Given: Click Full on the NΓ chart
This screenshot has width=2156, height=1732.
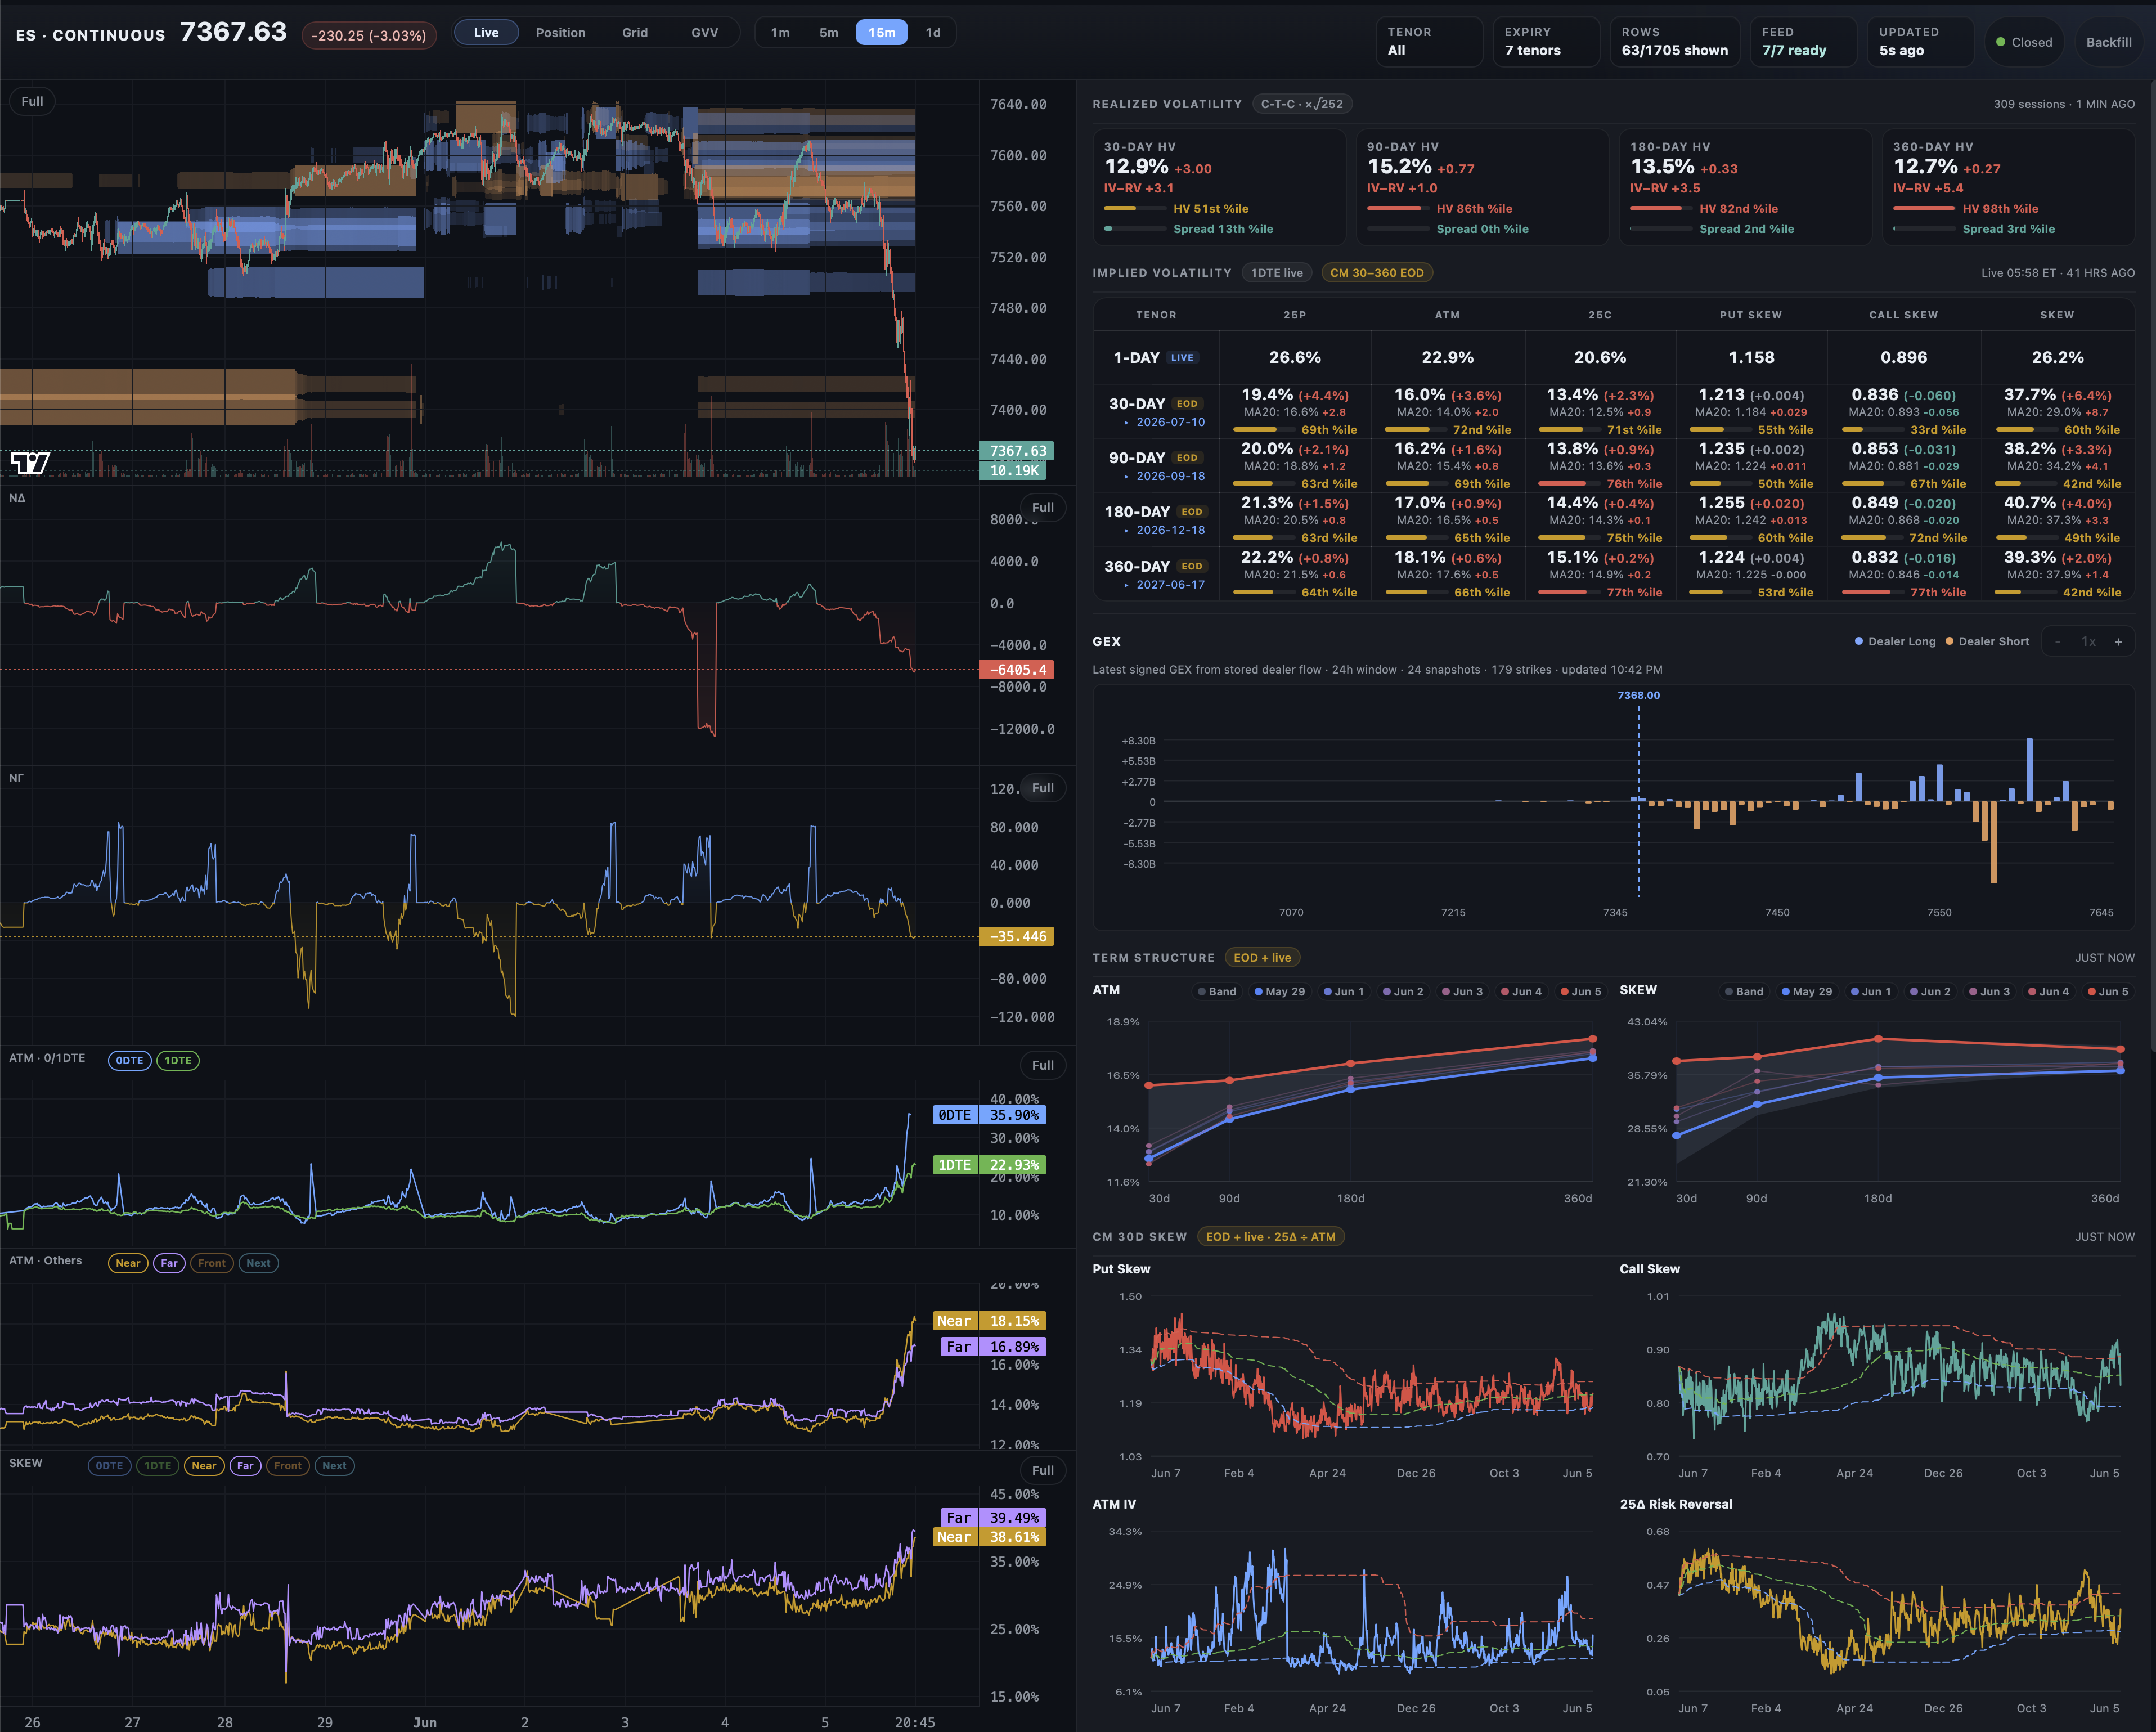Looking at the screenshot, I should [1043, 788].
